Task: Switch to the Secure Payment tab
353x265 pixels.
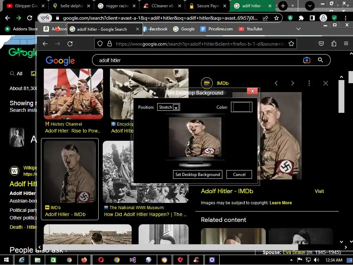Action: point(208,6)
